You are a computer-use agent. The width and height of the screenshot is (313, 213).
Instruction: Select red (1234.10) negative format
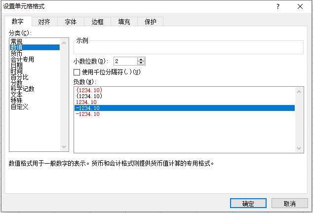coord(89,90)
